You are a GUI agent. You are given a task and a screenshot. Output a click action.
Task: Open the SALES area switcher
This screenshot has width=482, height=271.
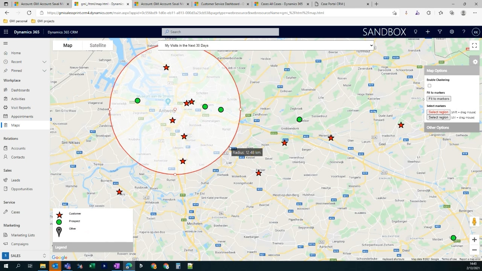coord(25,256)
